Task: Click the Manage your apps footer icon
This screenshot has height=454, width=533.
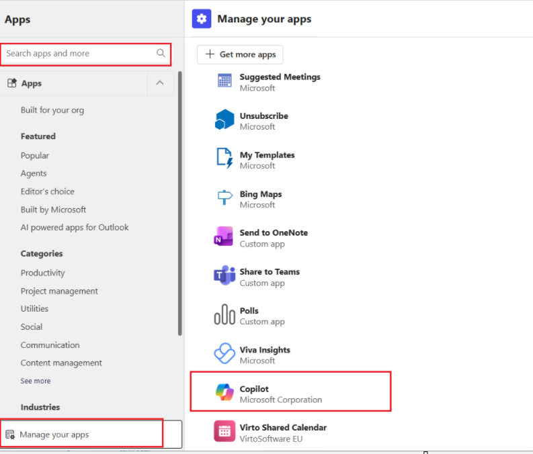Action: click(10, 435)
